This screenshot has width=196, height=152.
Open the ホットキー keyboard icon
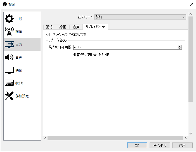[9, 83]
